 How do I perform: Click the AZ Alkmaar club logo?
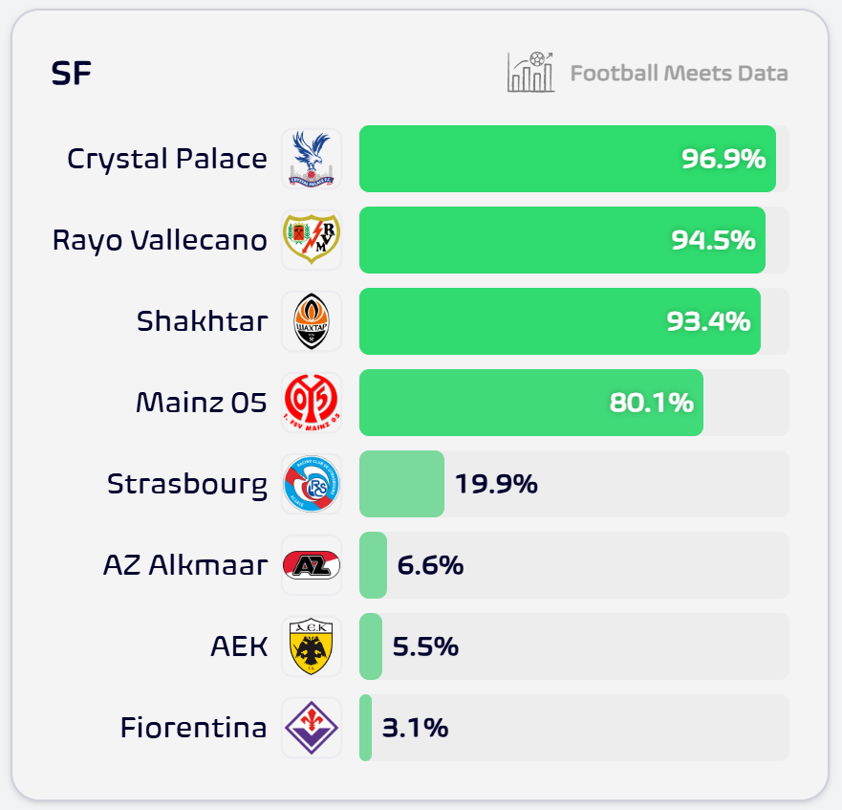pos(312,565)
